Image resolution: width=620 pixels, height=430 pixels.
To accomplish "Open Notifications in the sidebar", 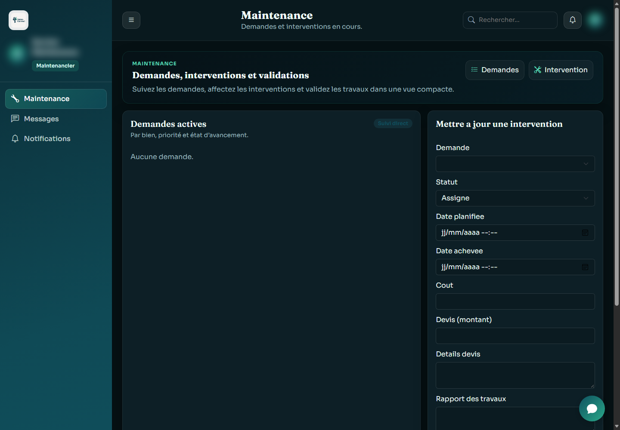I will coord(56,138).
